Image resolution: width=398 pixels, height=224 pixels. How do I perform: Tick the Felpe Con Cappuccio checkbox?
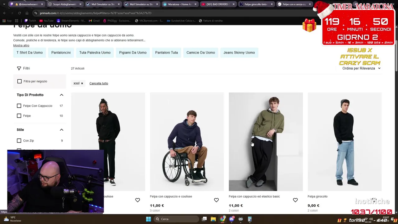(x=19, y=106)
